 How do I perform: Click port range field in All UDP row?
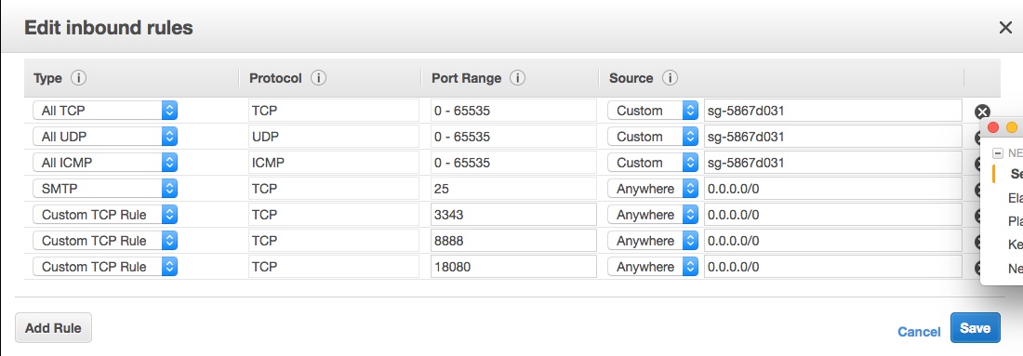click(513, 137)
